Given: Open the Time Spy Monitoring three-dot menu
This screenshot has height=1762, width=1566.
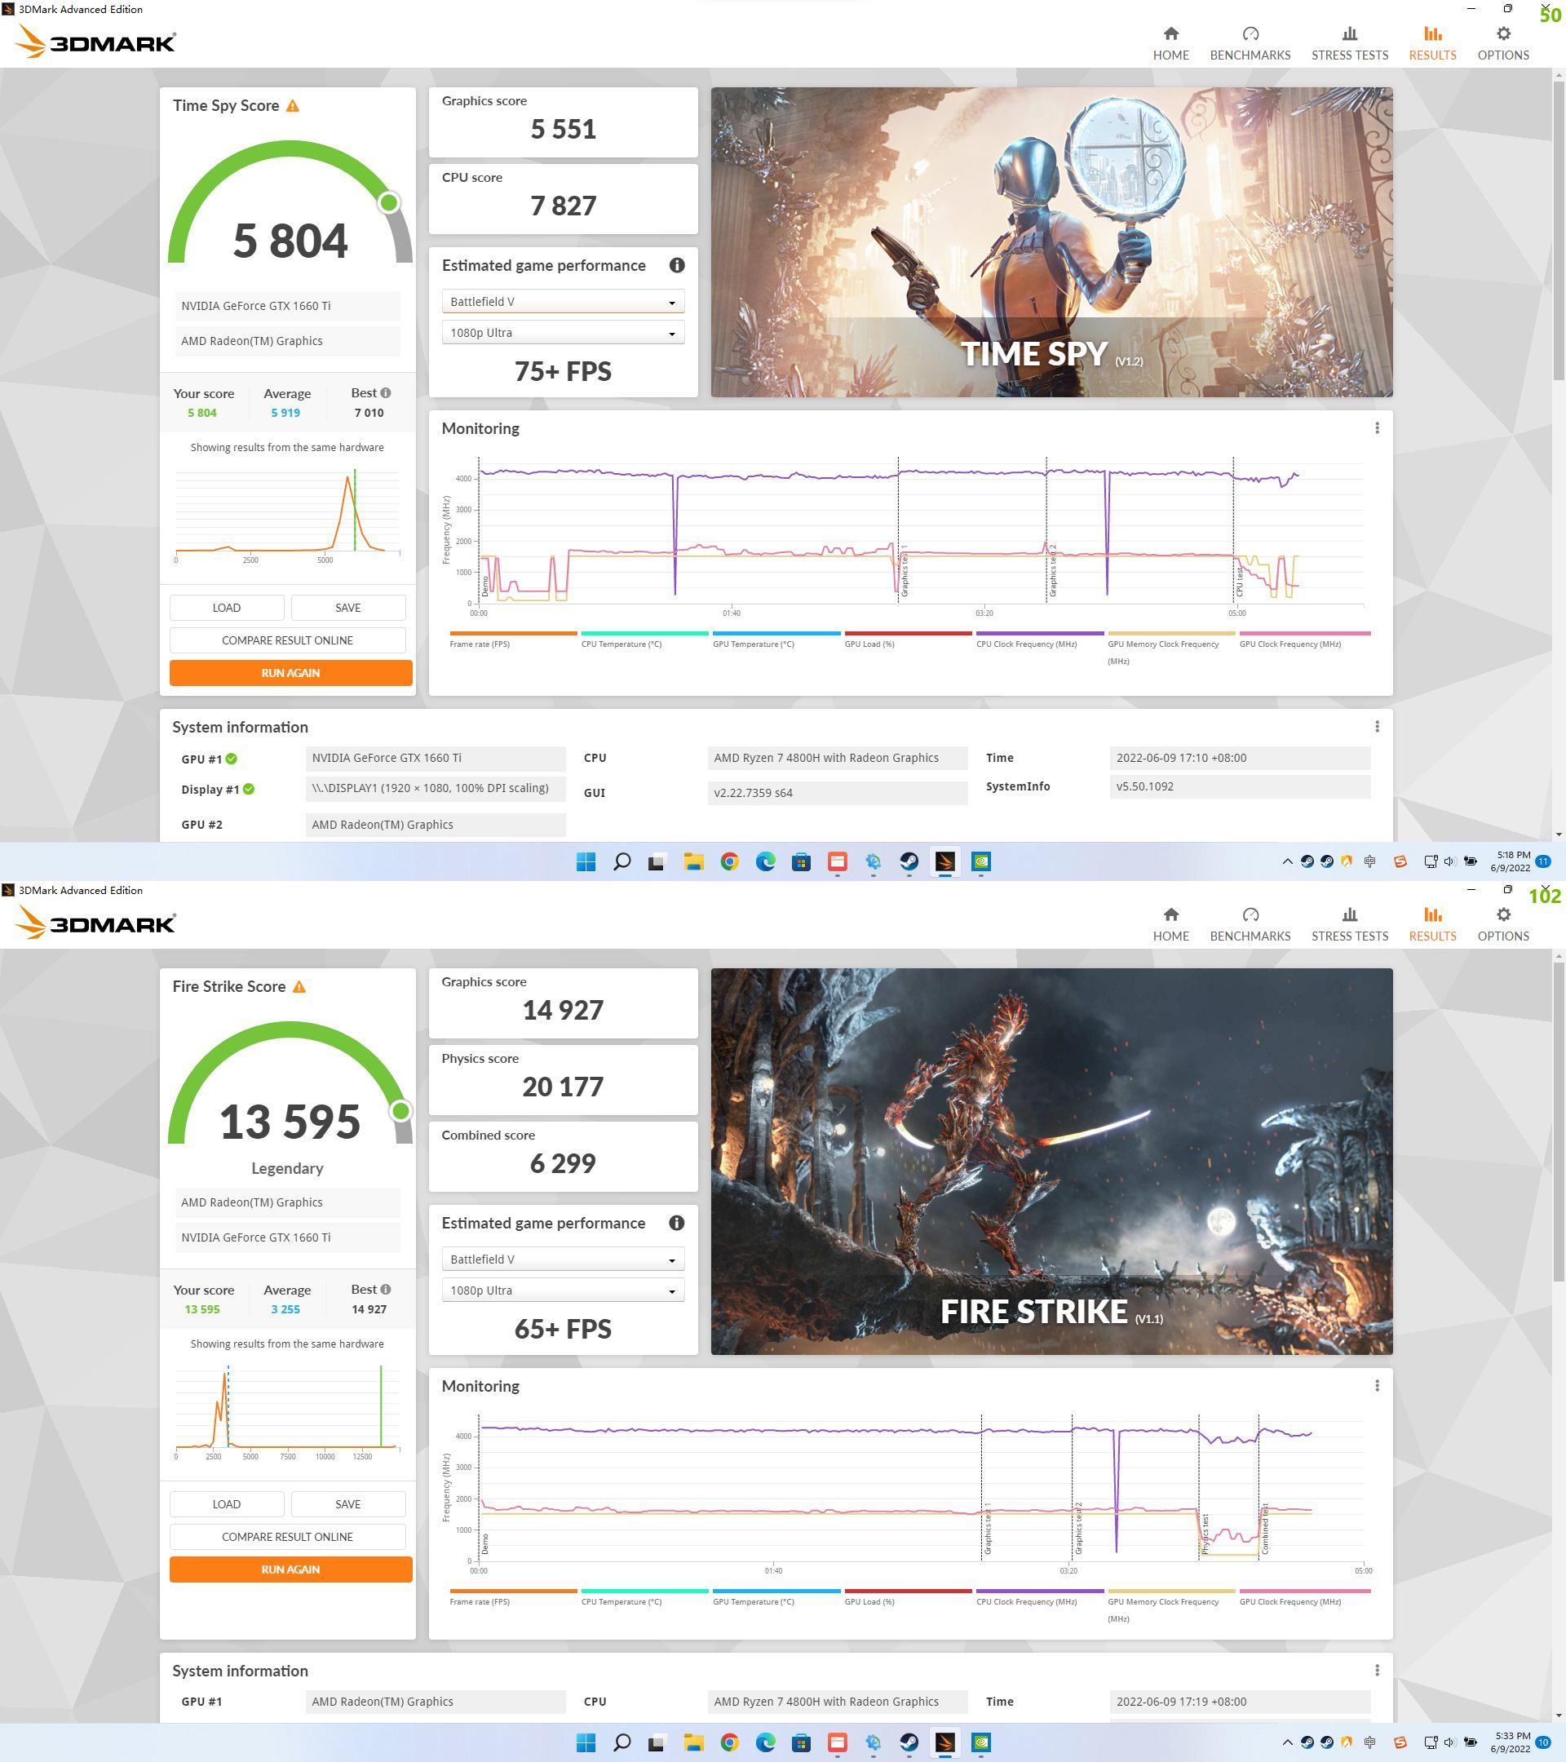Looking at the screenshot, I should 1378,428.
